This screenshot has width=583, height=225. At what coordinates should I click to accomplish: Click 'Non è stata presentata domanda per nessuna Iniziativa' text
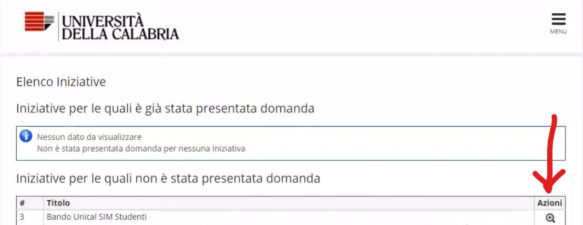tap(141, 148)
